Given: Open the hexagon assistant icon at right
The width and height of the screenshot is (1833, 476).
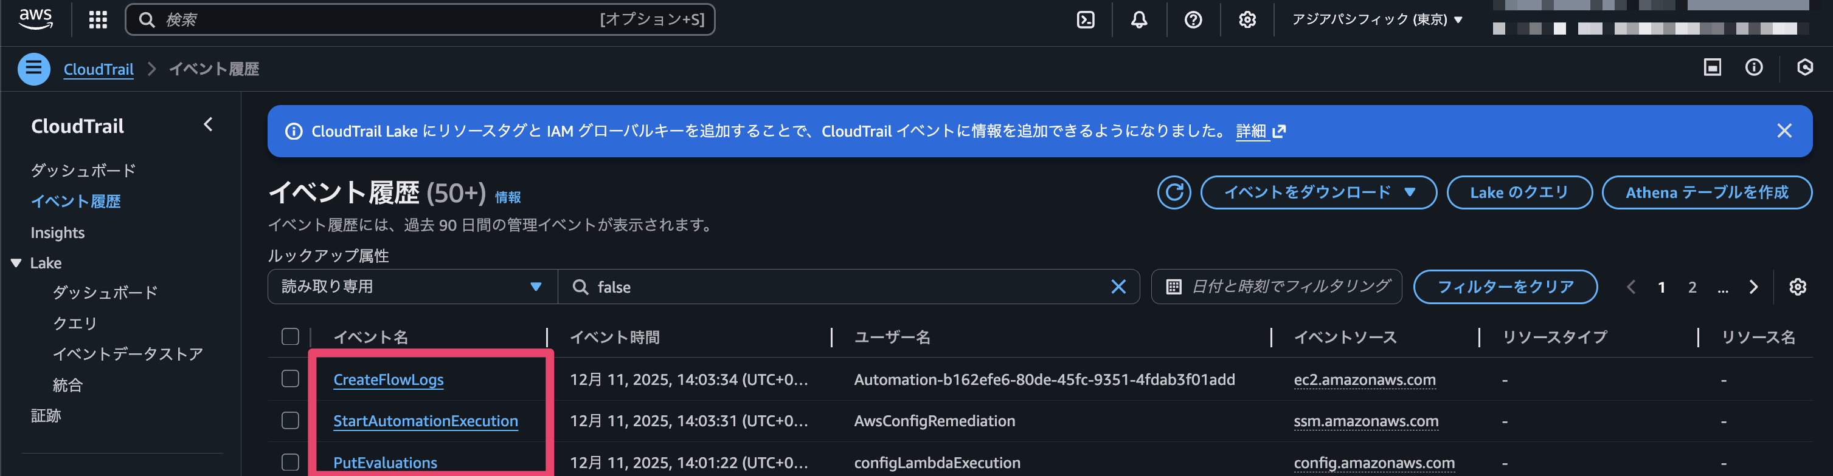Looking at the screenshot, I should coord(1805,67).
